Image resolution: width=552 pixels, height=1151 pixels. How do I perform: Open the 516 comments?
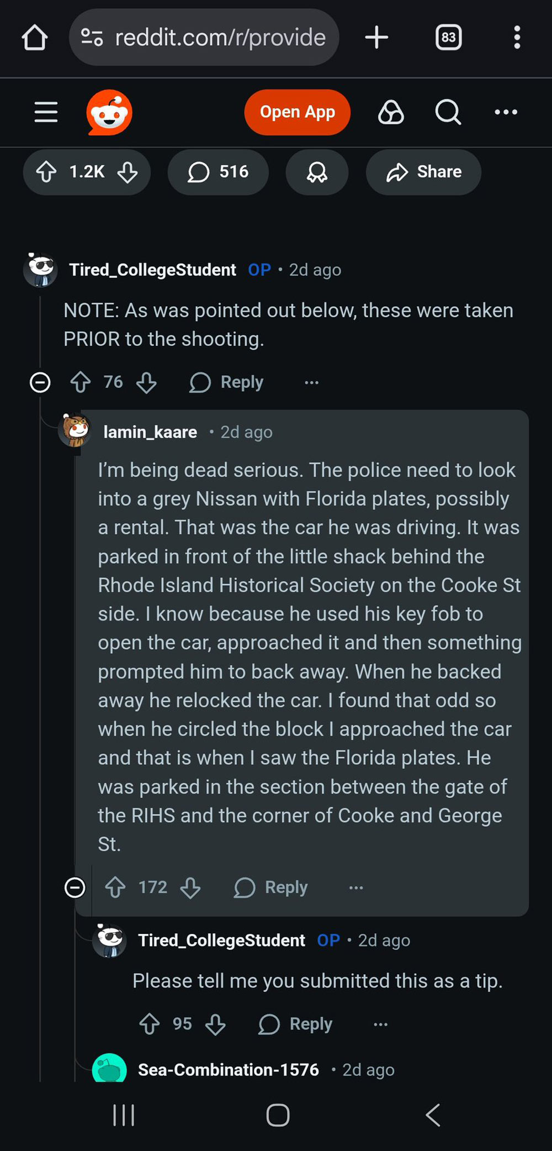[x=218, y=172]
